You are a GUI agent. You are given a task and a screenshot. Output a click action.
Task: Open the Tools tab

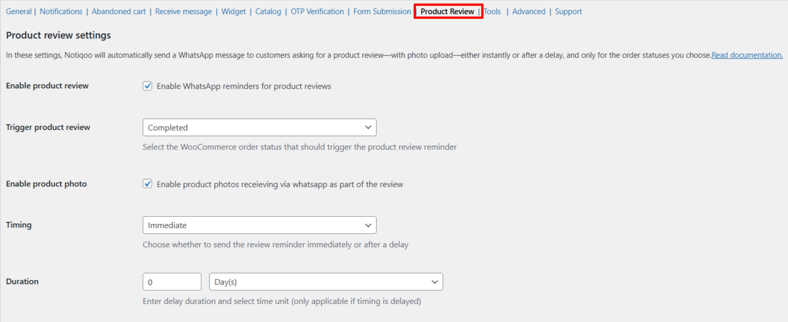[492, 11]
